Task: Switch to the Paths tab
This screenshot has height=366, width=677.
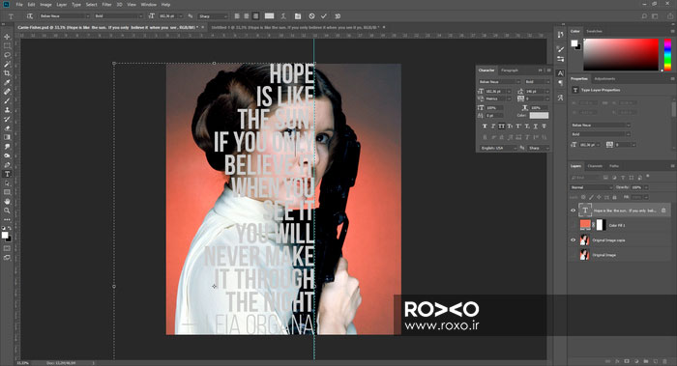Action: pyautogui.click(x=614, y=166)
